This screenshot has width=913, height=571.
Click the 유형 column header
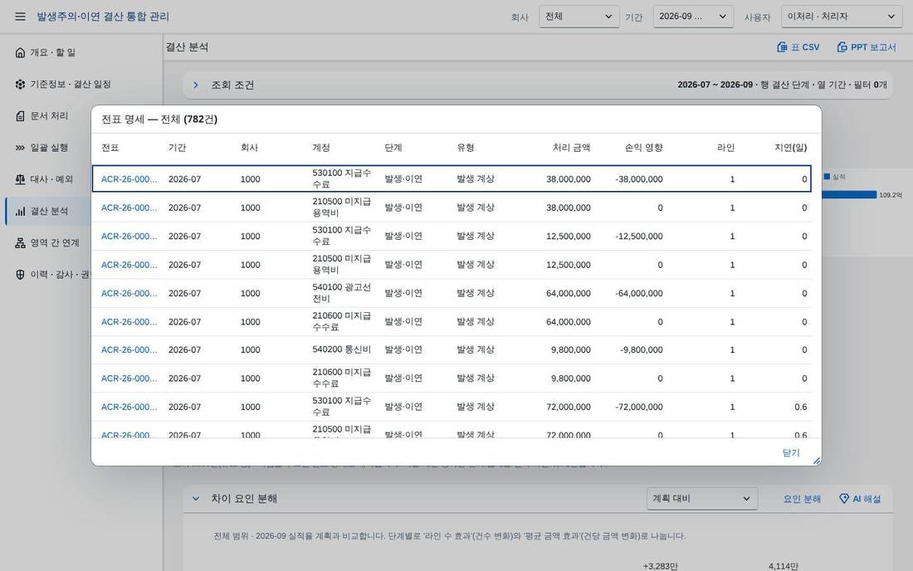tap(466, 148)
